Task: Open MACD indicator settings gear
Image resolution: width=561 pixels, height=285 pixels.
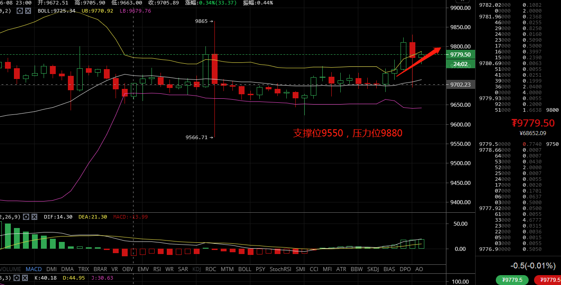Action: (x=26, y=217)
